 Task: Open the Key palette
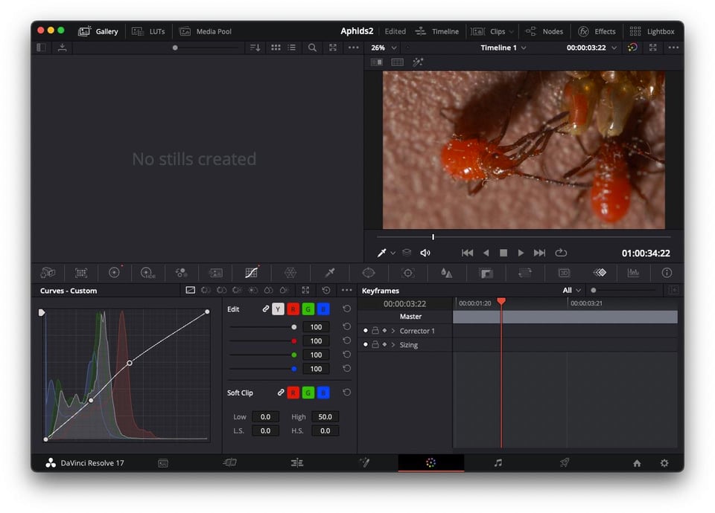486,273
